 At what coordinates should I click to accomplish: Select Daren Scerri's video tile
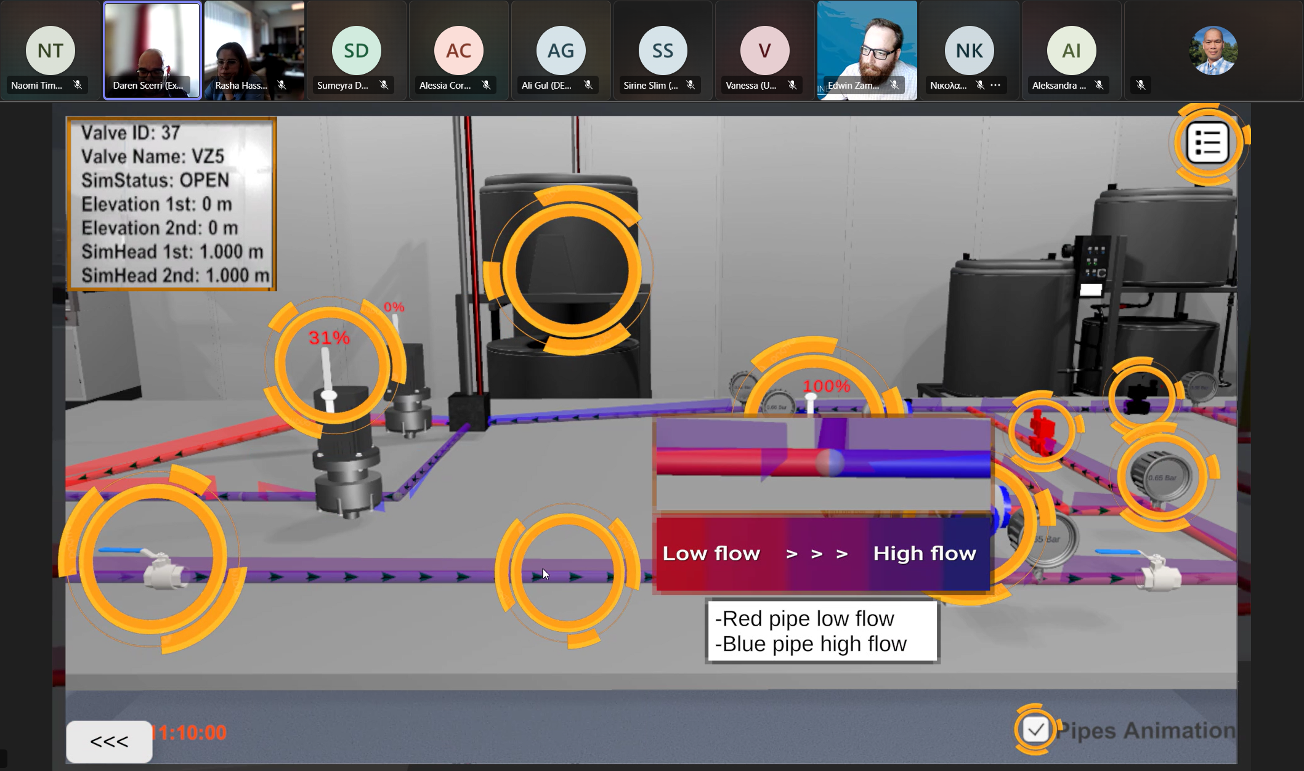pyautogui.click(x=152, y=50)
